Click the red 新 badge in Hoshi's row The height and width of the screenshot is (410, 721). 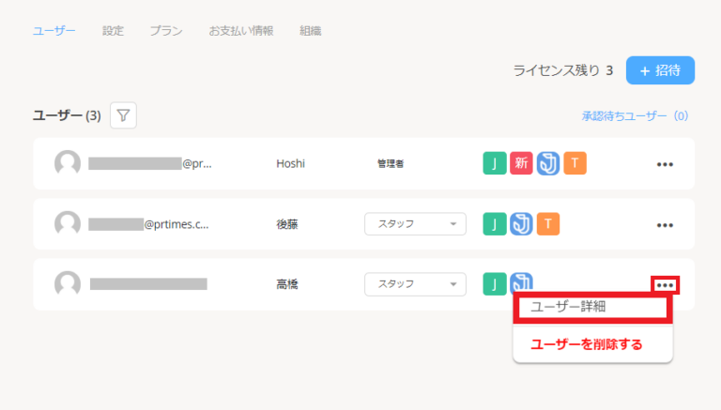tap(521, 164)
